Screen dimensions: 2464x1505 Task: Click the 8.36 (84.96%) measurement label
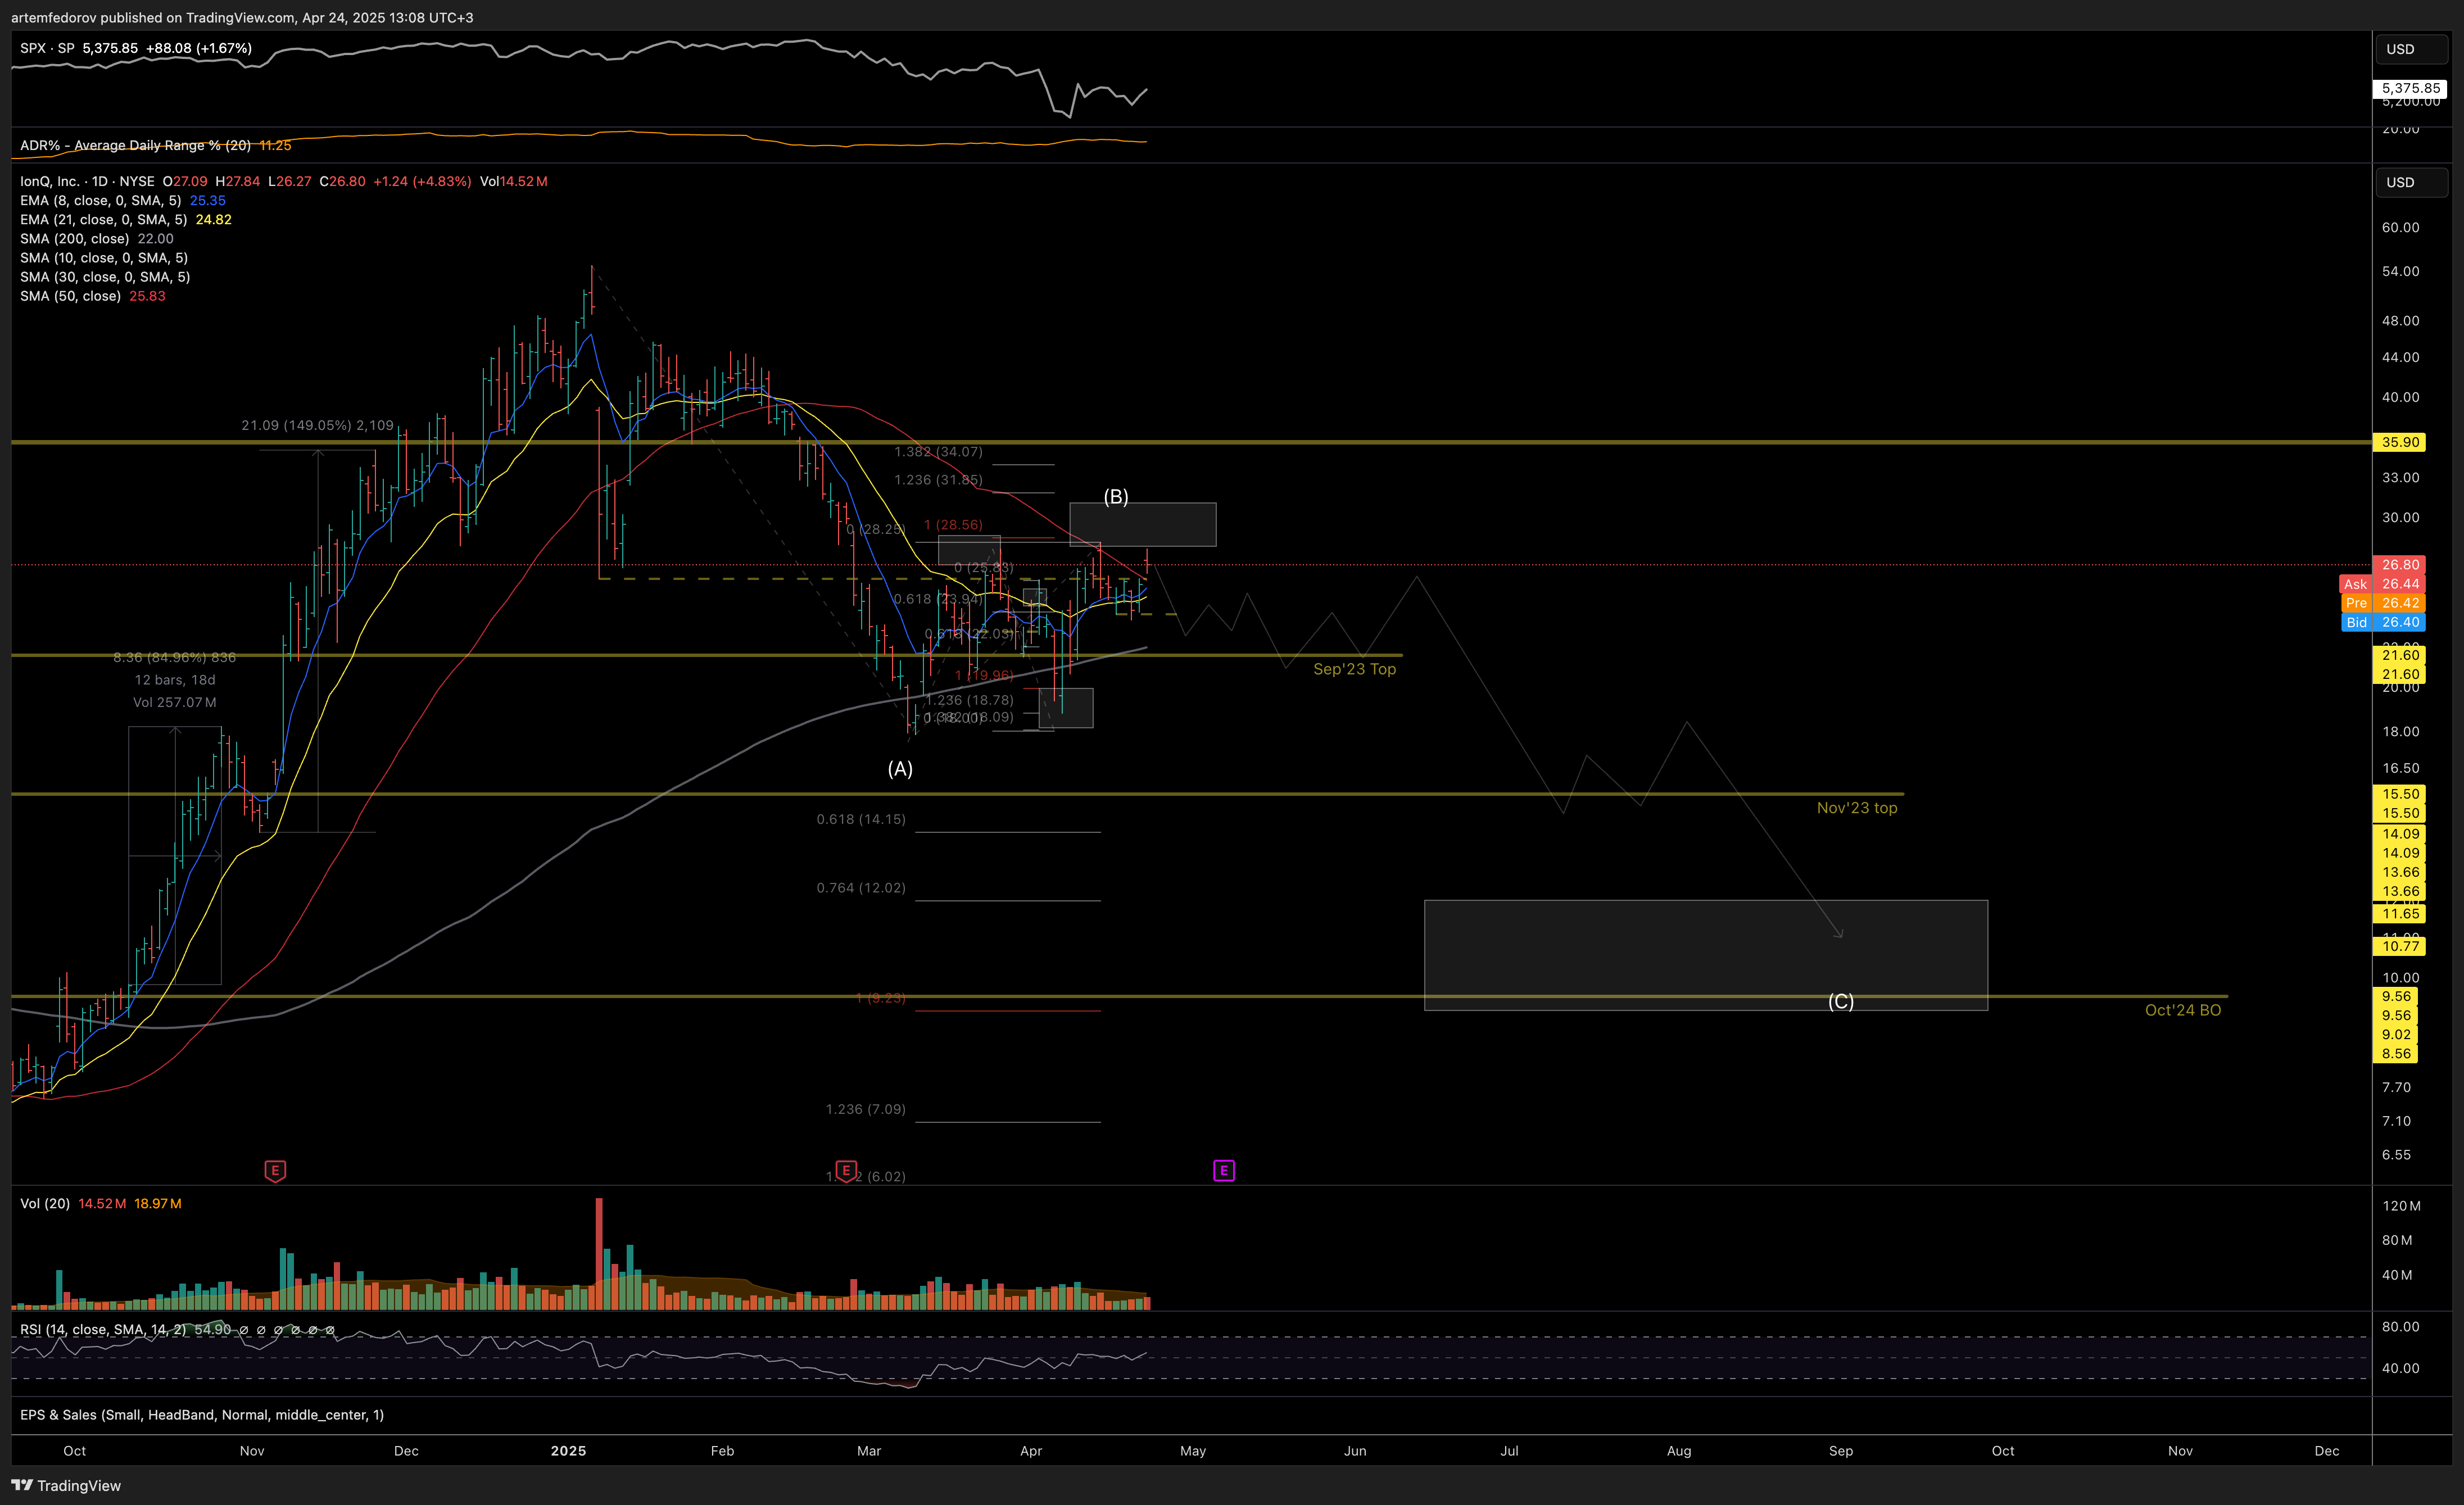(175, 657)
